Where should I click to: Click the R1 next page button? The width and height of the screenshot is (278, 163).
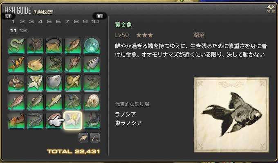[100, 16]
